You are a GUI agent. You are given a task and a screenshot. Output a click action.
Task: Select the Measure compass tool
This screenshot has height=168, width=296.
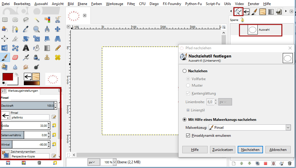point(47,29)
